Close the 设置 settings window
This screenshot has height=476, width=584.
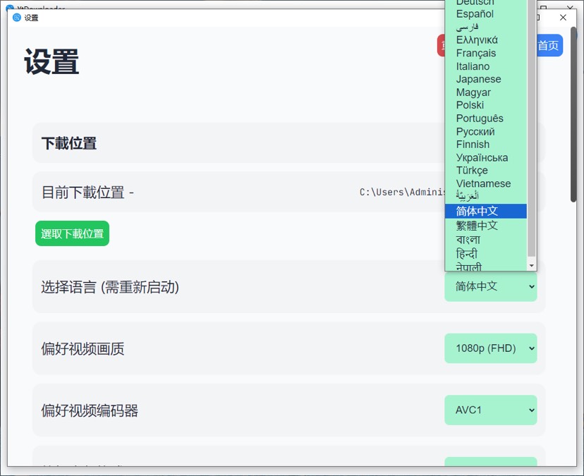pyautogui.click(x=563, y=18)
